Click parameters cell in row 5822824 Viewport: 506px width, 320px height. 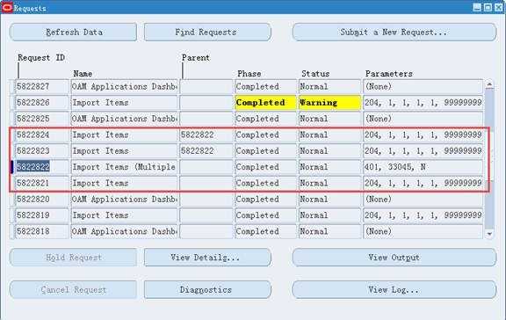[x=423, y=135]
